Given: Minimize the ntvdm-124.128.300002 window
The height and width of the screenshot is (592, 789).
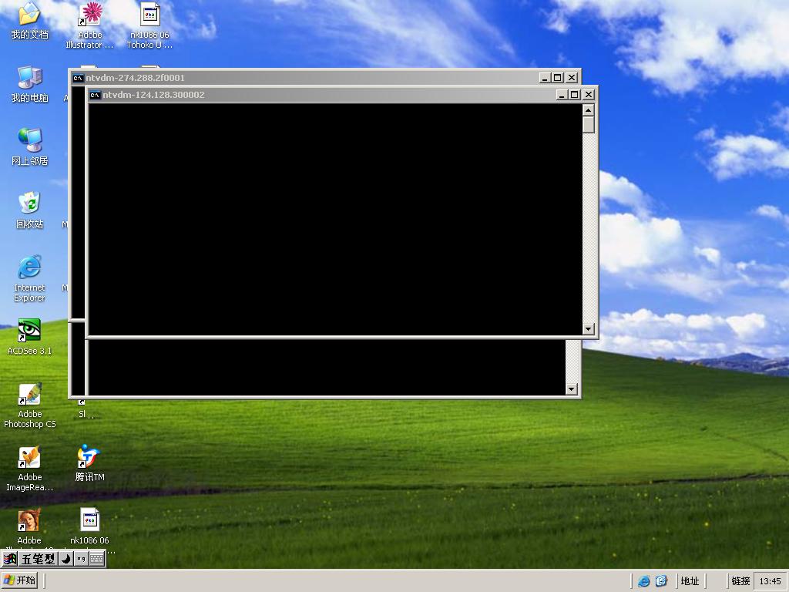Looking at the screenshot, I should point(562,95).
